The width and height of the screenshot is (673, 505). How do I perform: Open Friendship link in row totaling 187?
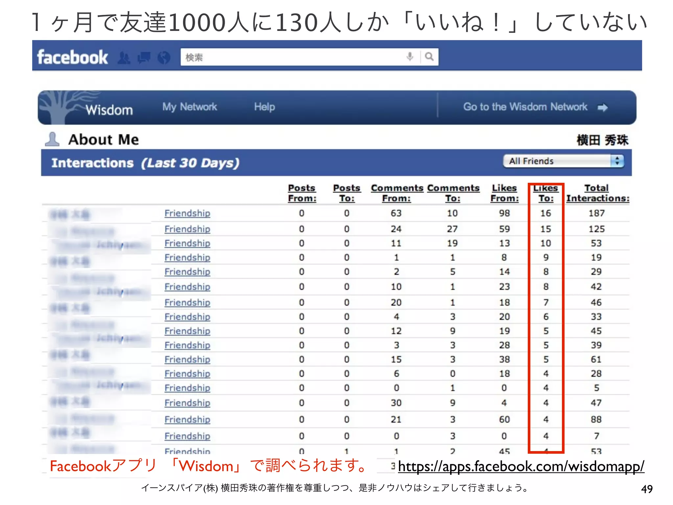pyautogui.click(x=187, y=213)
